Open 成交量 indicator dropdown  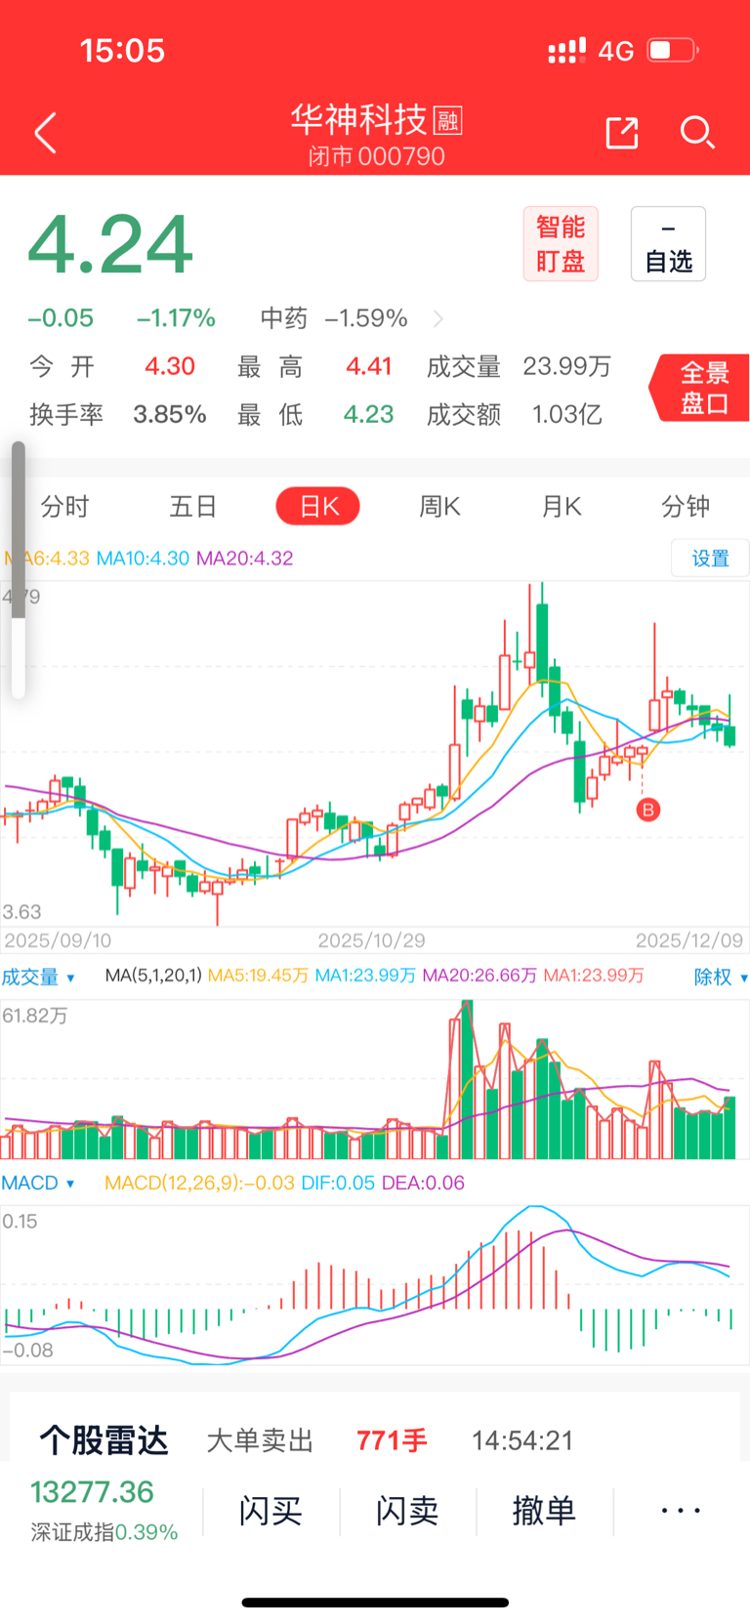click(38, 977)
